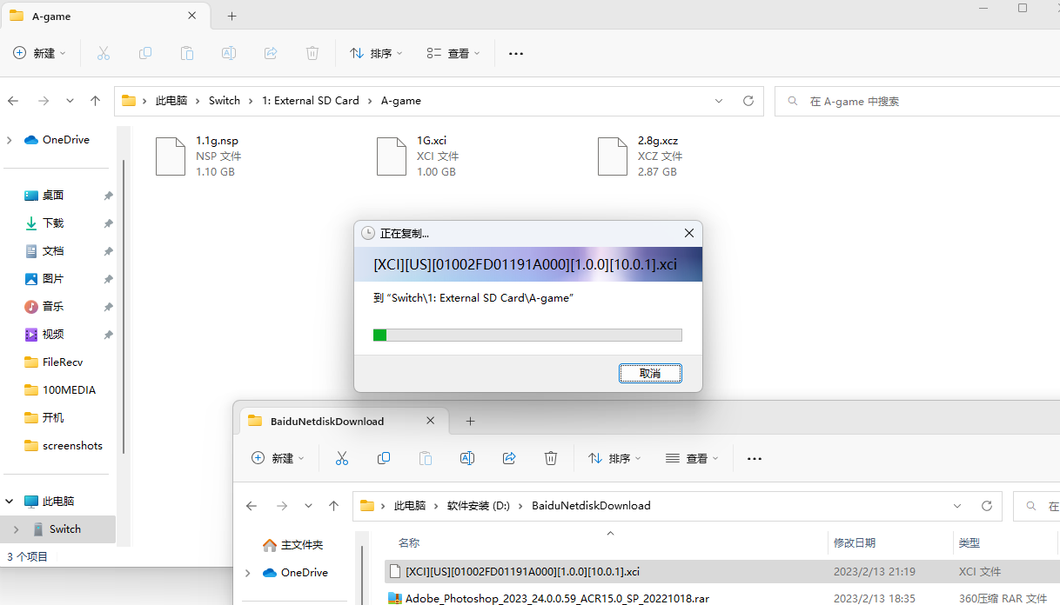The height and width of the screenshot is (605, 1060).
Task: Go up one level from A-game folder
Action: (x=96, y=101)
